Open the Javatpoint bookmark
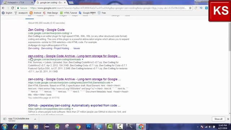Image resolution: width=231 pixels, height=130 pixels. point(21,13)
